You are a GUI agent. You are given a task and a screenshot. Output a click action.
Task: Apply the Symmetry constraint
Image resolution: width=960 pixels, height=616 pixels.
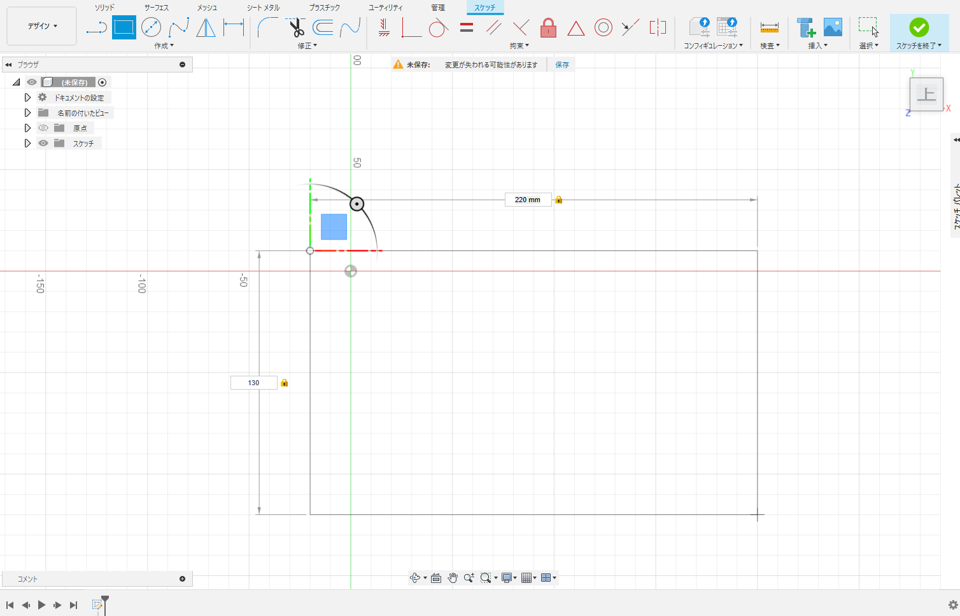[x=658, y=27]
